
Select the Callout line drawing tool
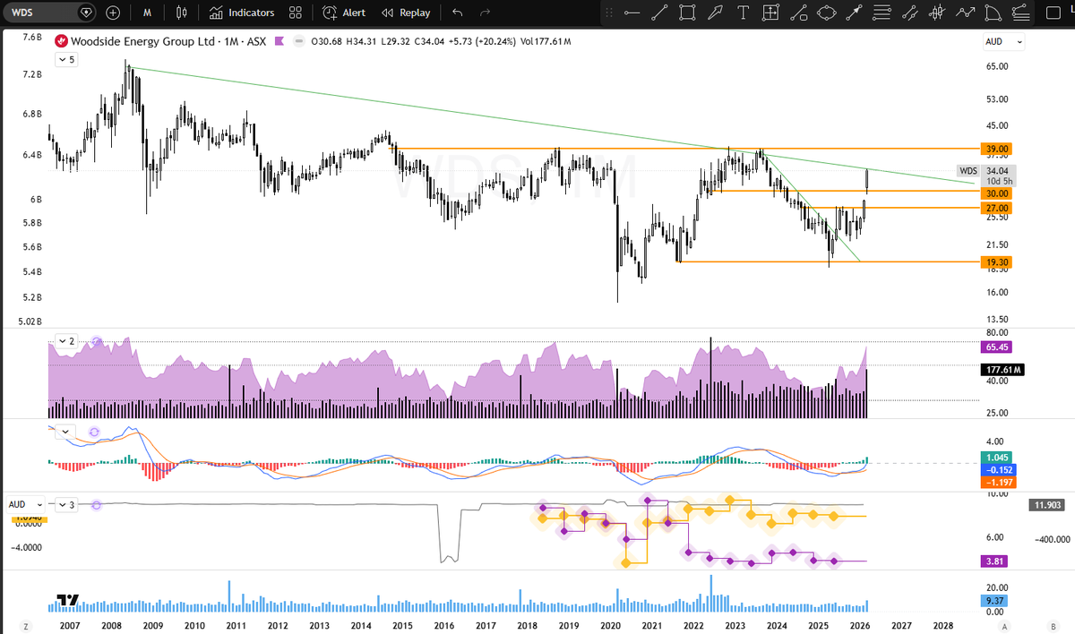pyautogui.click(x=798, y=13)
